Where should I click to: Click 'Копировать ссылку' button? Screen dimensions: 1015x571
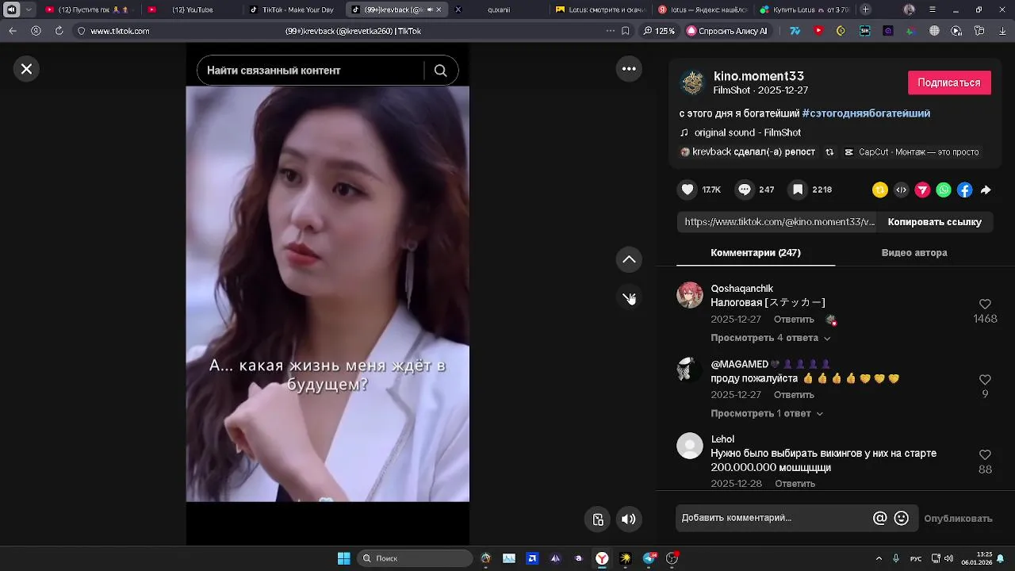(x=935, y=222)
